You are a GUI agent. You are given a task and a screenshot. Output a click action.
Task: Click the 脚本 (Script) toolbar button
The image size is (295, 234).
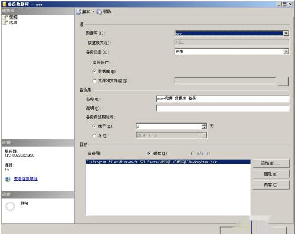83,12
